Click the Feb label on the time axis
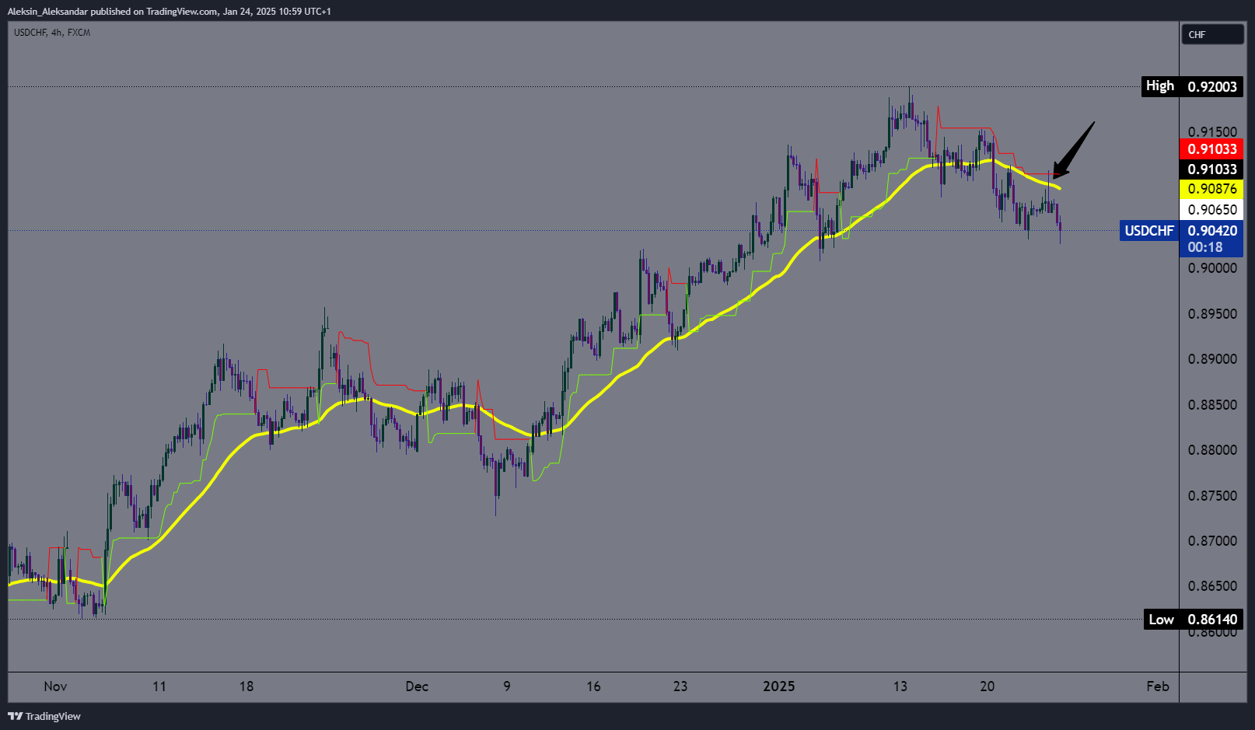This screenshot has width=1255, height=730. pyautogui.click(x=1158, y=686)
